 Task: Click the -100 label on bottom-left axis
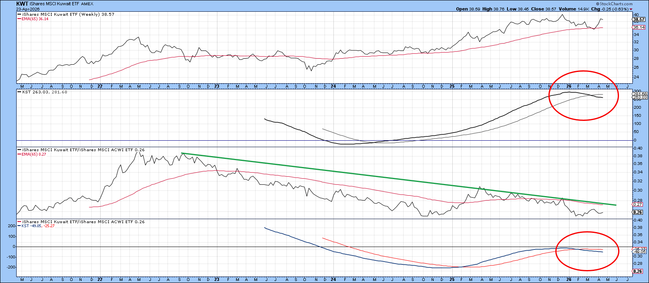[x=11, y=257]
